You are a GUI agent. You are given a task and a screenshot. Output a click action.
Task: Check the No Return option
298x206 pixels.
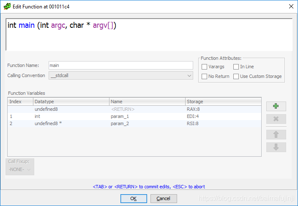click(204, 76)
